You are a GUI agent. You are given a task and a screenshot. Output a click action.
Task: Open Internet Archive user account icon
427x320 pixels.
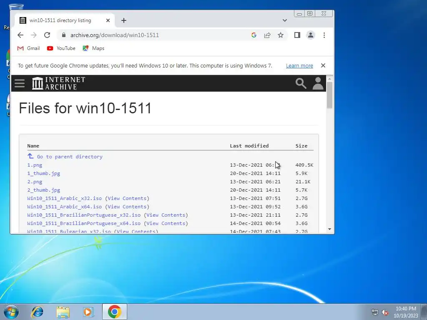[x=318, y=83]
